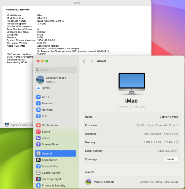The image size is (185, 189).
Task: Minimize System Settings with yellow button
Action: click(x=42, y=61)
